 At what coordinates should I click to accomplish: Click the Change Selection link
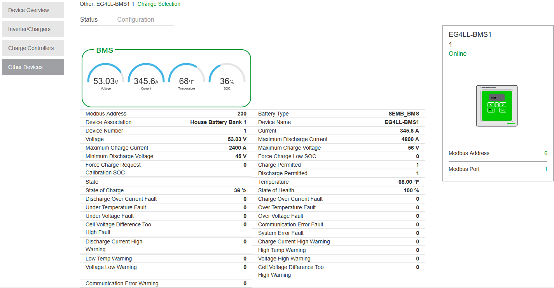coord(159,4)
